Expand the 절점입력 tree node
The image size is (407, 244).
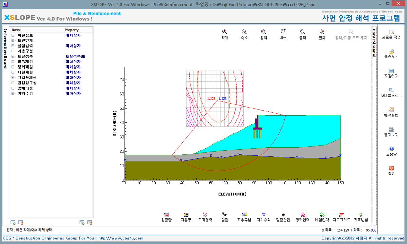tap(13, 46)
